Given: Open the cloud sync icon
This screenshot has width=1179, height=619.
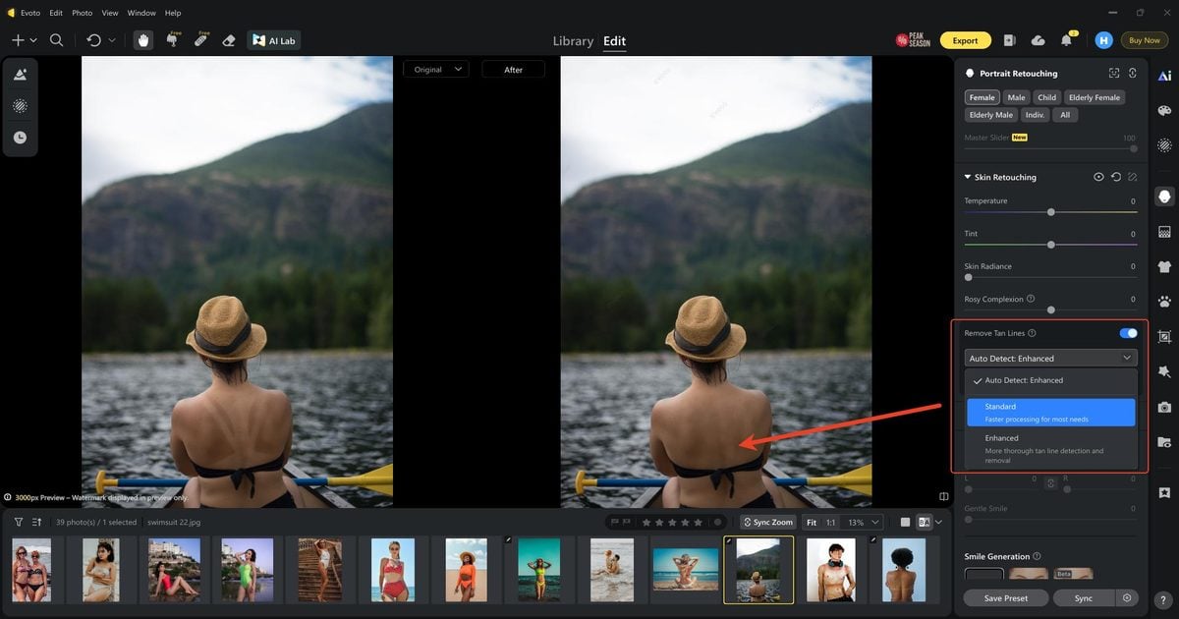Looking at the screenshot, I should coord(1038,40).
